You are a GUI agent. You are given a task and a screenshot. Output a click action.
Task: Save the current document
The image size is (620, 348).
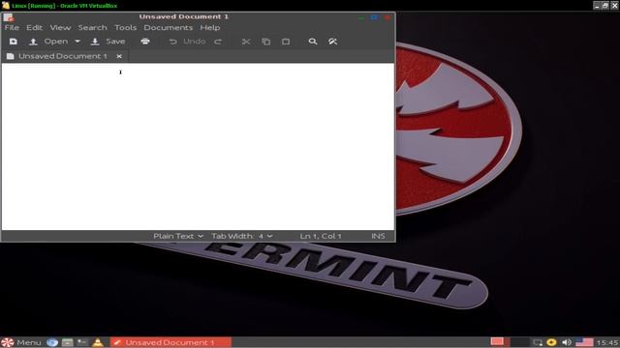[108, 42]
